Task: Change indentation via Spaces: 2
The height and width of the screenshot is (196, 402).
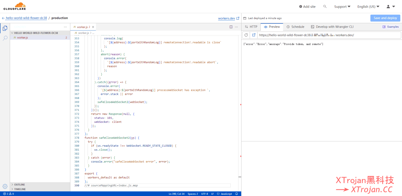Action: pos(193,194)
